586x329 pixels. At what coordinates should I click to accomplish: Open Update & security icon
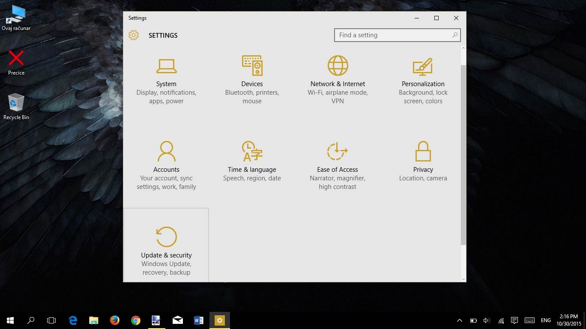click(x=166, y=237)
